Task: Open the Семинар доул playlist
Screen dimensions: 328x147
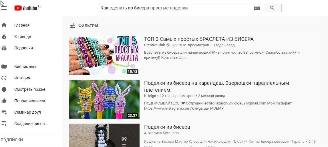Action: tap(27, 112)
